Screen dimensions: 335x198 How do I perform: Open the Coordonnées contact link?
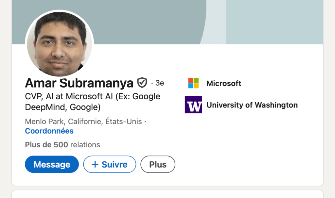point(49,131)
